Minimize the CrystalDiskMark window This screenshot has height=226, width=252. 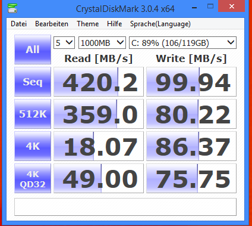[x=194, y=8]
